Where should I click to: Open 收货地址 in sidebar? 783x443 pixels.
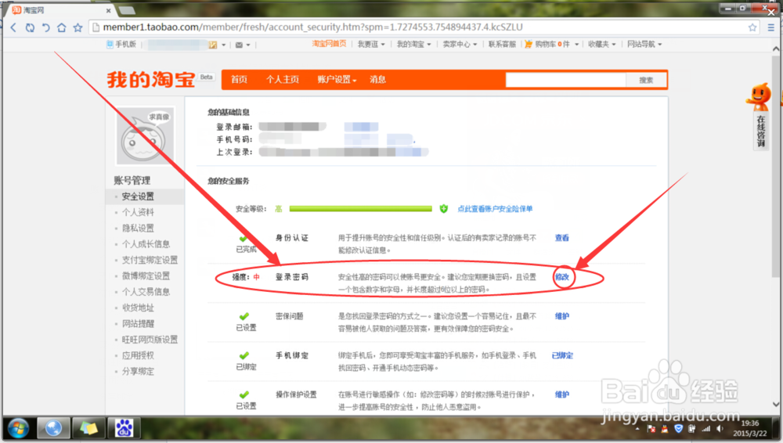138,308
